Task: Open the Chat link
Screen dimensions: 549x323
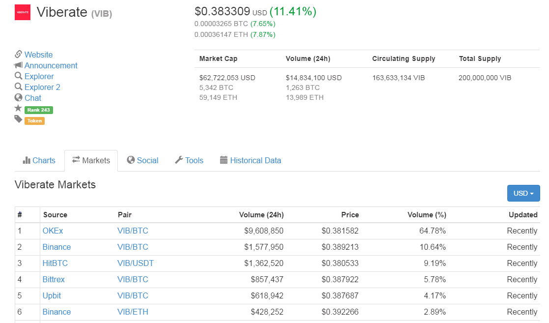Action: (x=33, y=98)
